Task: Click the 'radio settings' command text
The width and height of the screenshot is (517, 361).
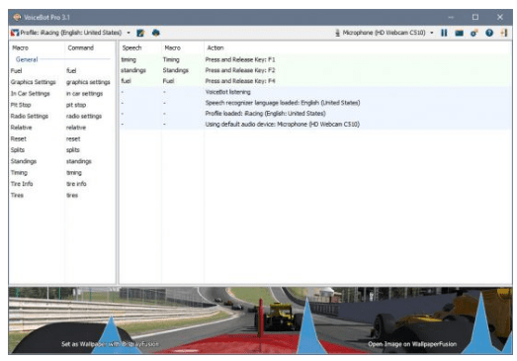Action: pyautogui.click(x=84, y=116)
